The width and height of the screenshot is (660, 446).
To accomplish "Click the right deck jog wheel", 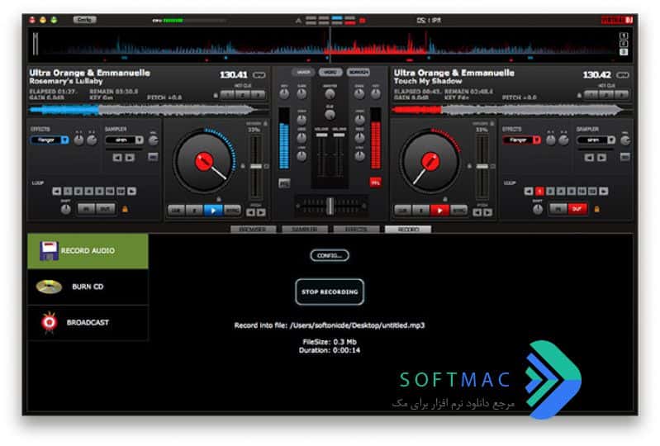I will (430, 162).
